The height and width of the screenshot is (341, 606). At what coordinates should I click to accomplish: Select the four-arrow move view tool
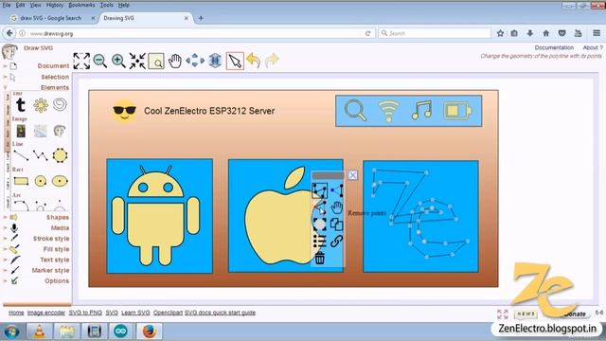point(195,61)
